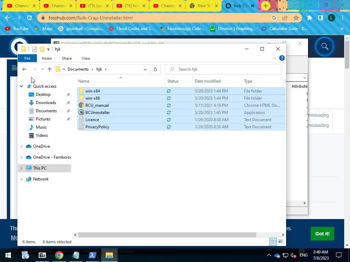
Task: Open Google Chrome from the taskbar
Action: [59, 255]
